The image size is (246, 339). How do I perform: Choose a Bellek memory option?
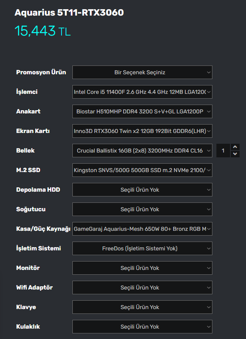(x=142, y=151)
